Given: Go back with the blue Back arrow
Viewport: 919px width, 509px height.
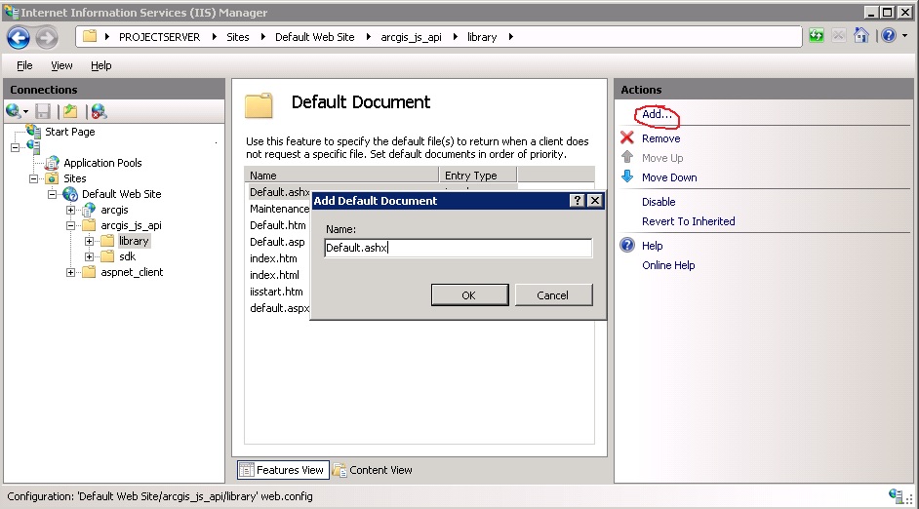Looking at the screenshot, I should (19, 37).
